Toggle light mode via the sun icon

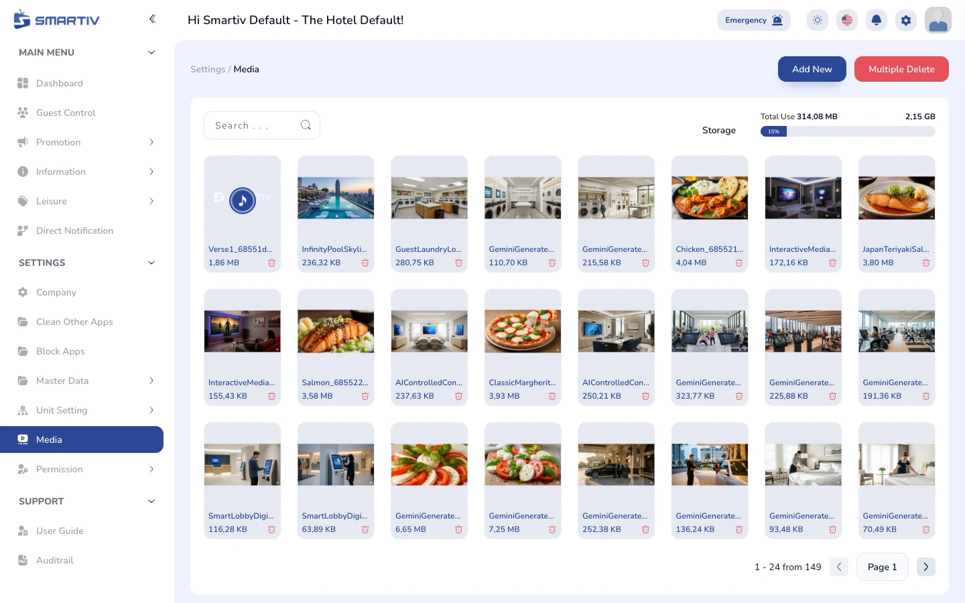(818, 20)
